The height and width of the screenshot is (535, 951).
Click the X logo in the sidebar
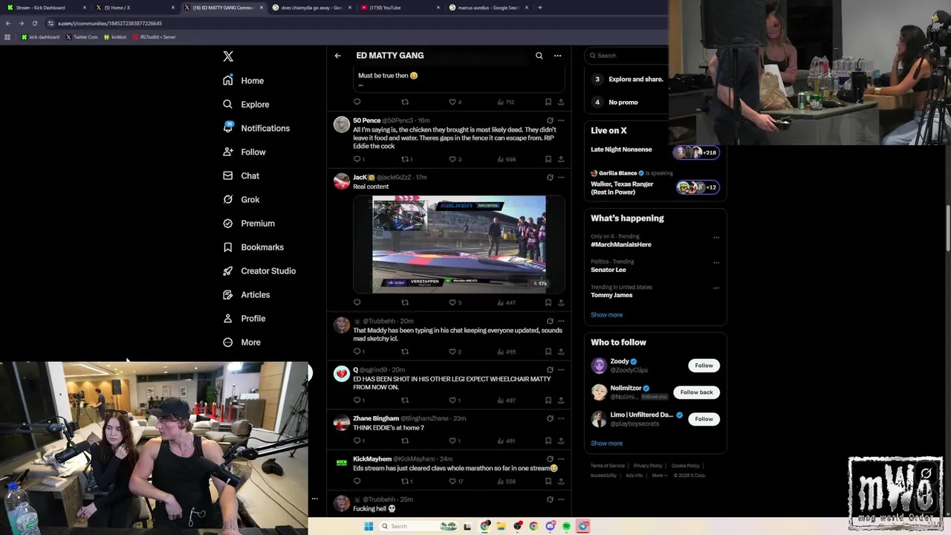pyautogui.click(x=228, y=56)
